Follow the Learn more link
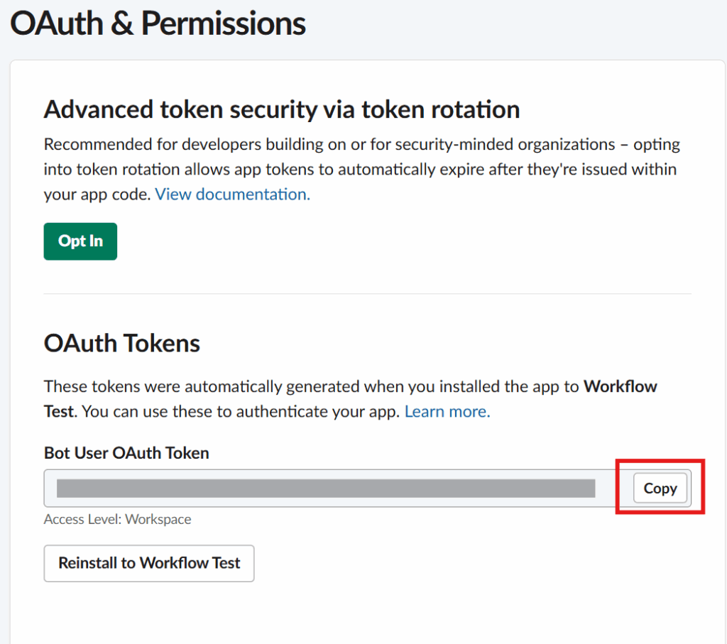 447,411
